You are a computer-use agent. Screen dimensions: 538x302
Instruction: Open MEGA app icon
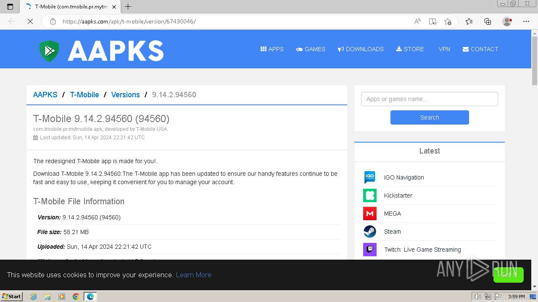pyautogui.click(x=370, y=213)
